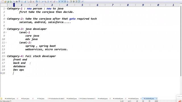The width and height of the screenshot is (182, 102).
Task: Click the Copy icon in the toolbar
Action: 28,2
